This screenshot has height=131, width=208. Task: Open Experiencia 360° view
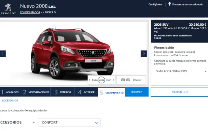pos(101,80)
